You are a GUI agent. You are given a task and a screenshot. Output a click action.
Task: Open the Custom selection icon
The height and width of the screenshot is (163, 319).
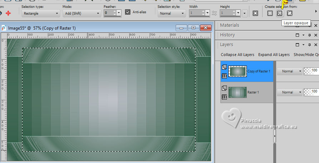pos(255,14)
